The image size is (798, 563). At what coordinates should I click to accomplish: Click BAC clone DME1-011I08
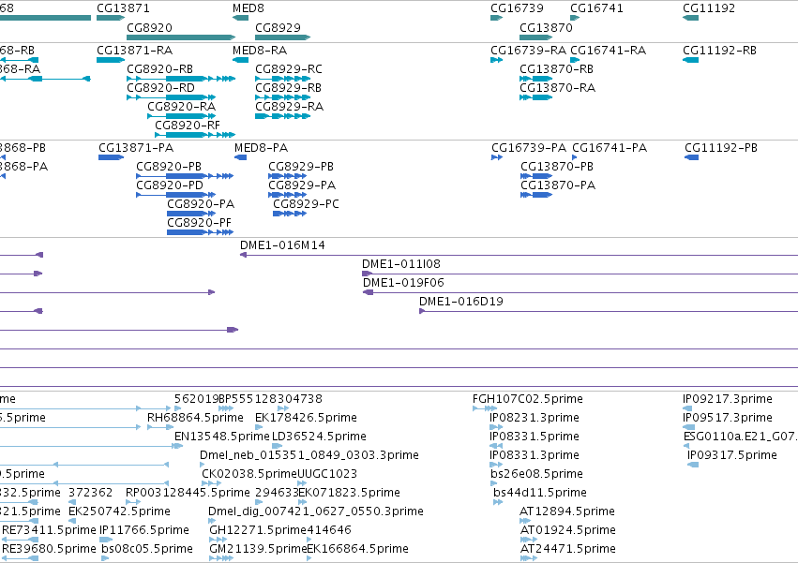401,264
